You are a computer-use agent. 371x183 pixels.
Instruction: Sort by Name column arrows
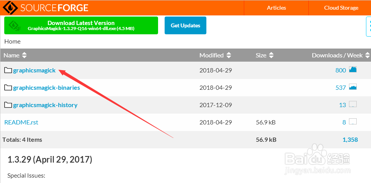[x=24, y=55]
